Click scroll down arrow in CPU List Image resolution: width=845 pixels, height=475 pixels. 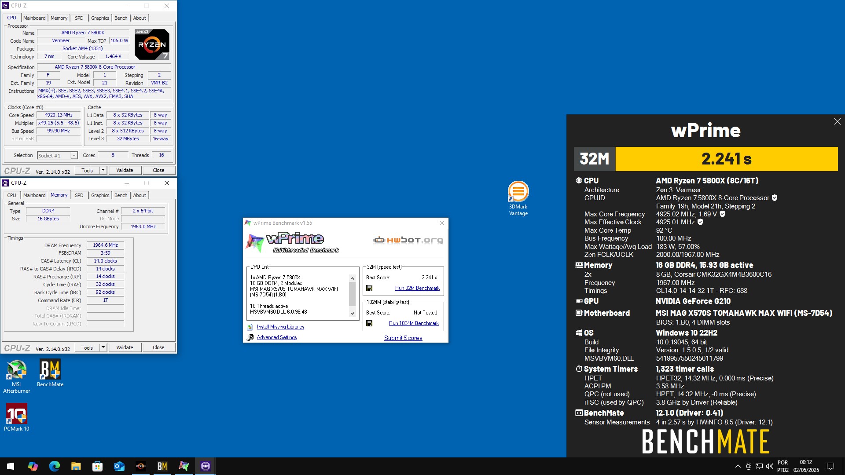point(352,313)
